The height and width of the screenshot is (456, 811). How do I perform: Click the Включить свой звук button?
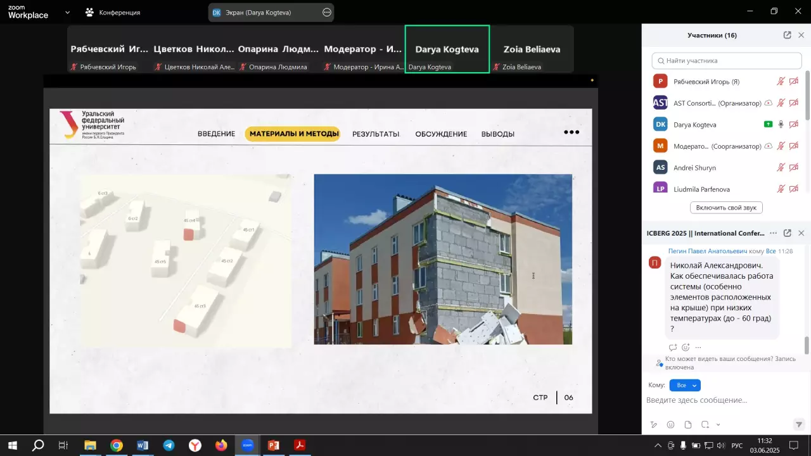click(x=726, y=208)
